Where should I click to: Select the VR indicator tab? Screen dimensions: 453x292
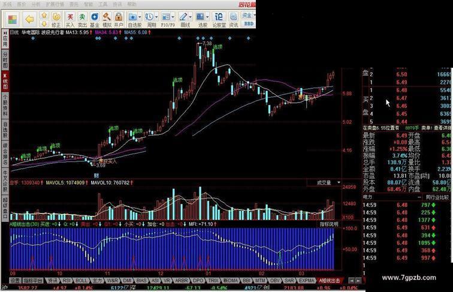tap(167, 281)
